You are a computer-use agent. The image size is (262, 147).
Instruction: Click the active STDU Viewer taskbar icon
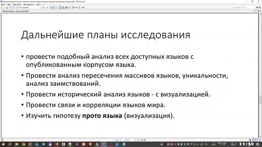pos(104,144)
